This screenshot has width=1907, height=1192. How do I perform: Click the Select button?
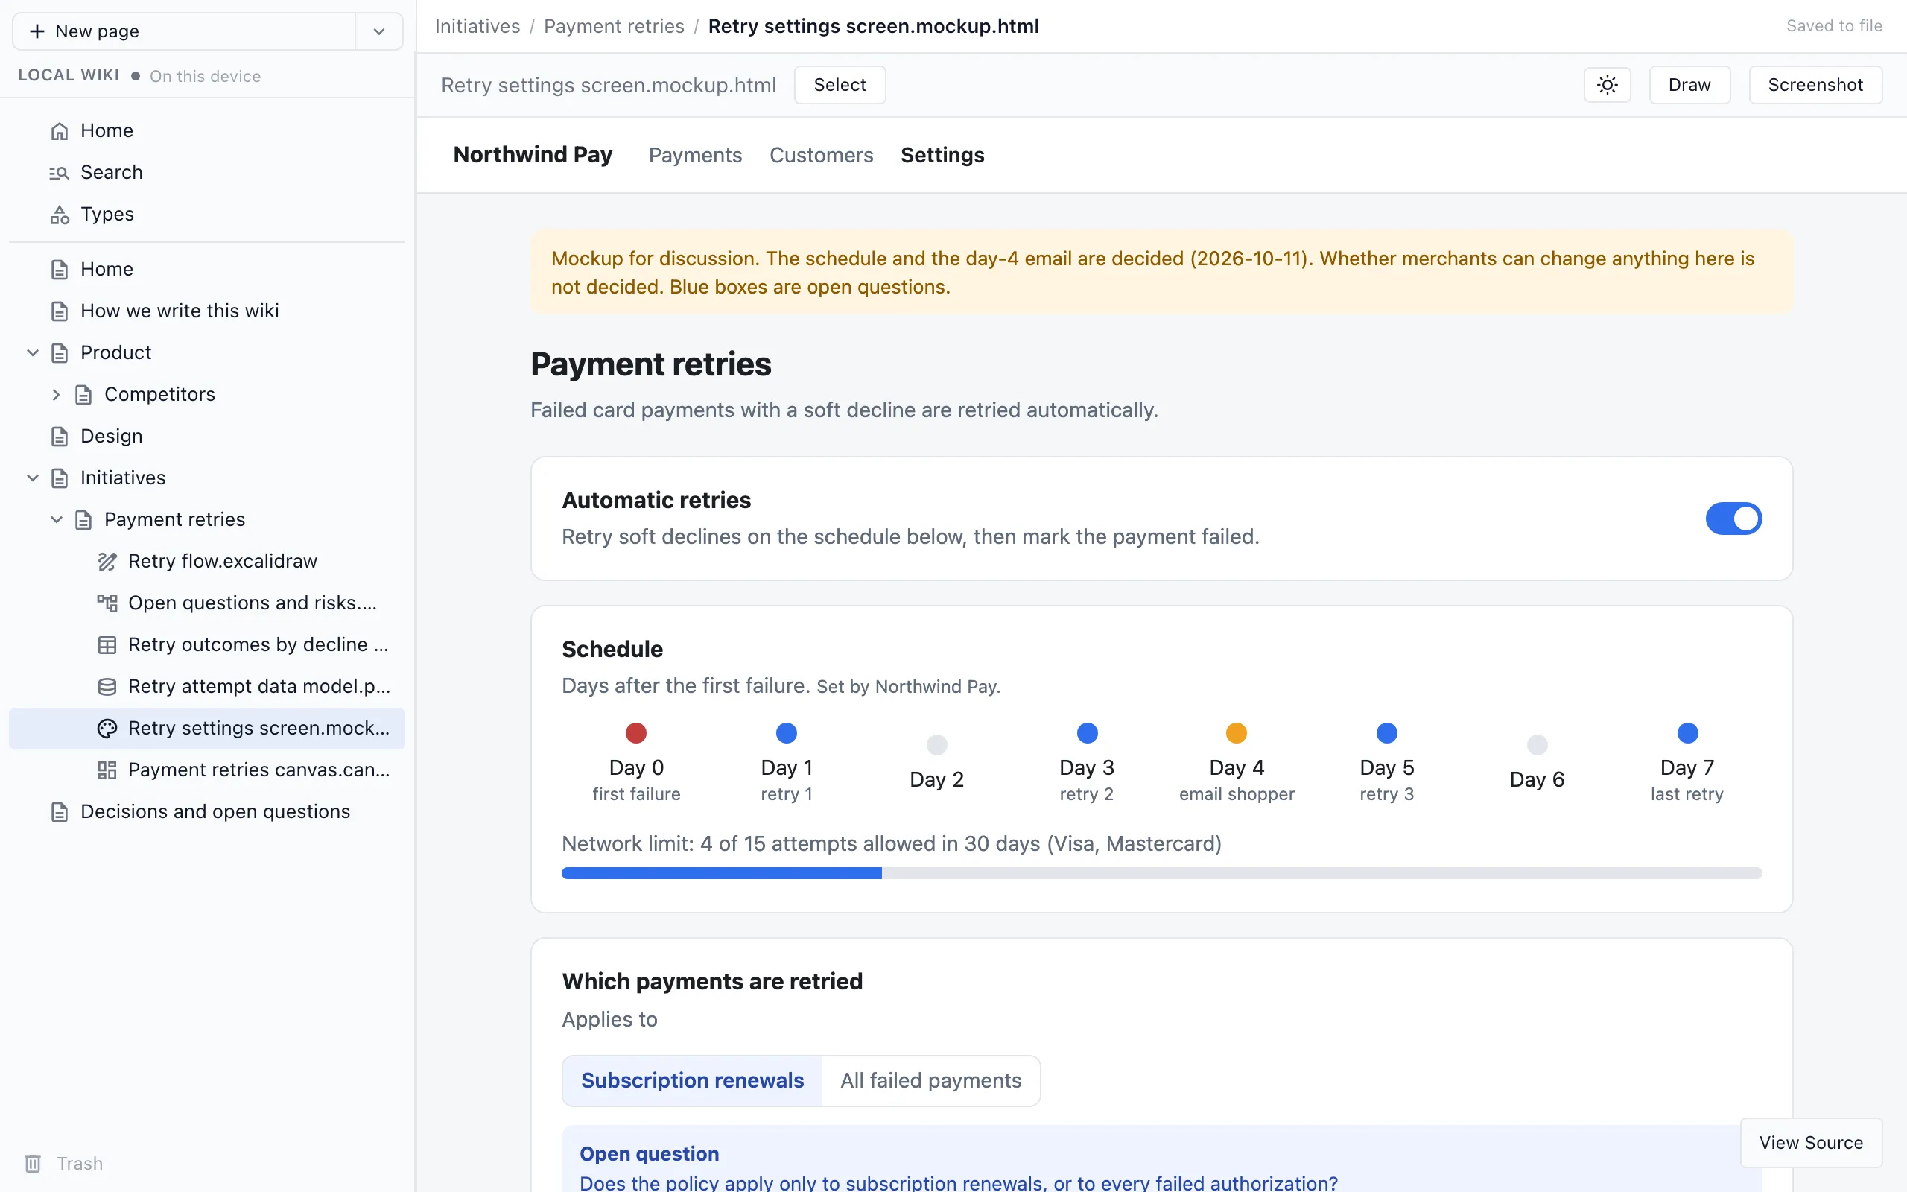pyautogui.click(x=840, y=85)
